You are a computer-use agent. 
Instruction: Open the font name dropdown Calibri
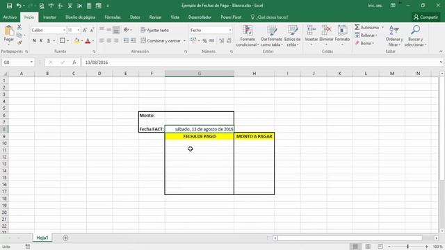64,30
